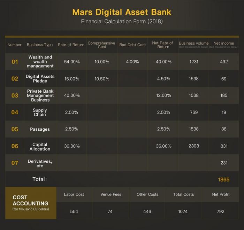Click the Net Rate of Return header

coord(163,45)
